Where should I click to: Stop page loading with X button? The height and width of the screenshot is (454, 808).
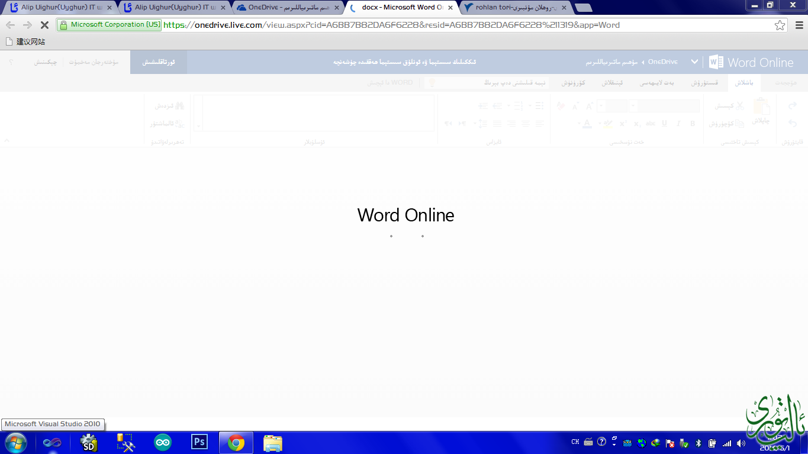(x=44, y=25)
